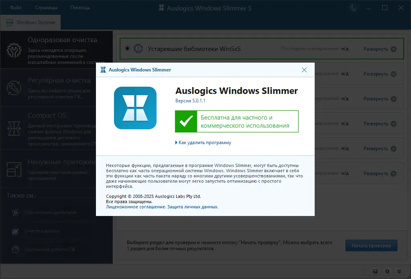Screen dimensions: 411x279
Task: Click 'Бесплатна для частного и коммерческого использования' banner
Action: point(237,121)
